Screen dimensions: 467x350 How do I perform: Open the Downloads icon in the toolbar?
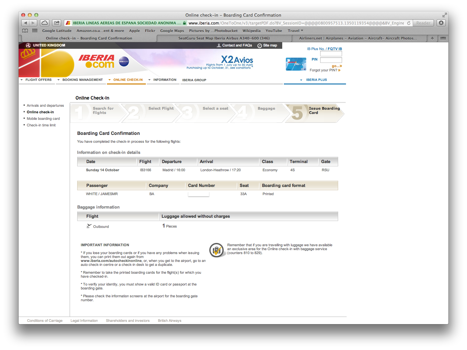441,23
